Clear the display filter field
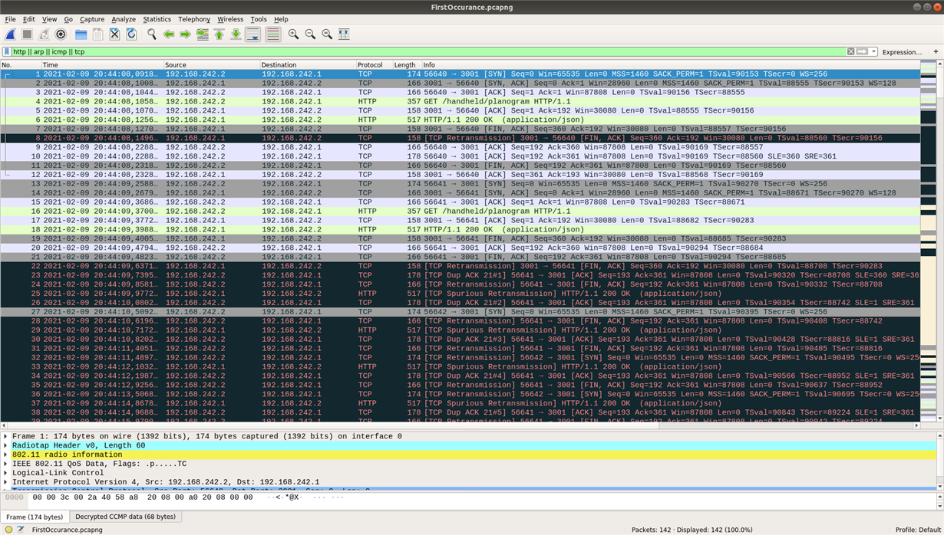Screen dimensions: 944x535 tap(850, 52)
